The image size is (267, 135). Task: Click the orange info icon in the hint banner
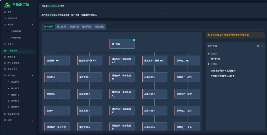tap(208, 35)
